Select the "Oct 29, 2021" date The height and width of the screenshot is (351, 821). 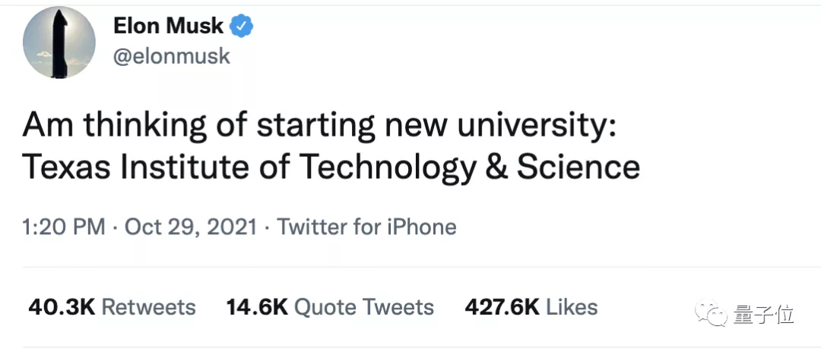point(190,227)
